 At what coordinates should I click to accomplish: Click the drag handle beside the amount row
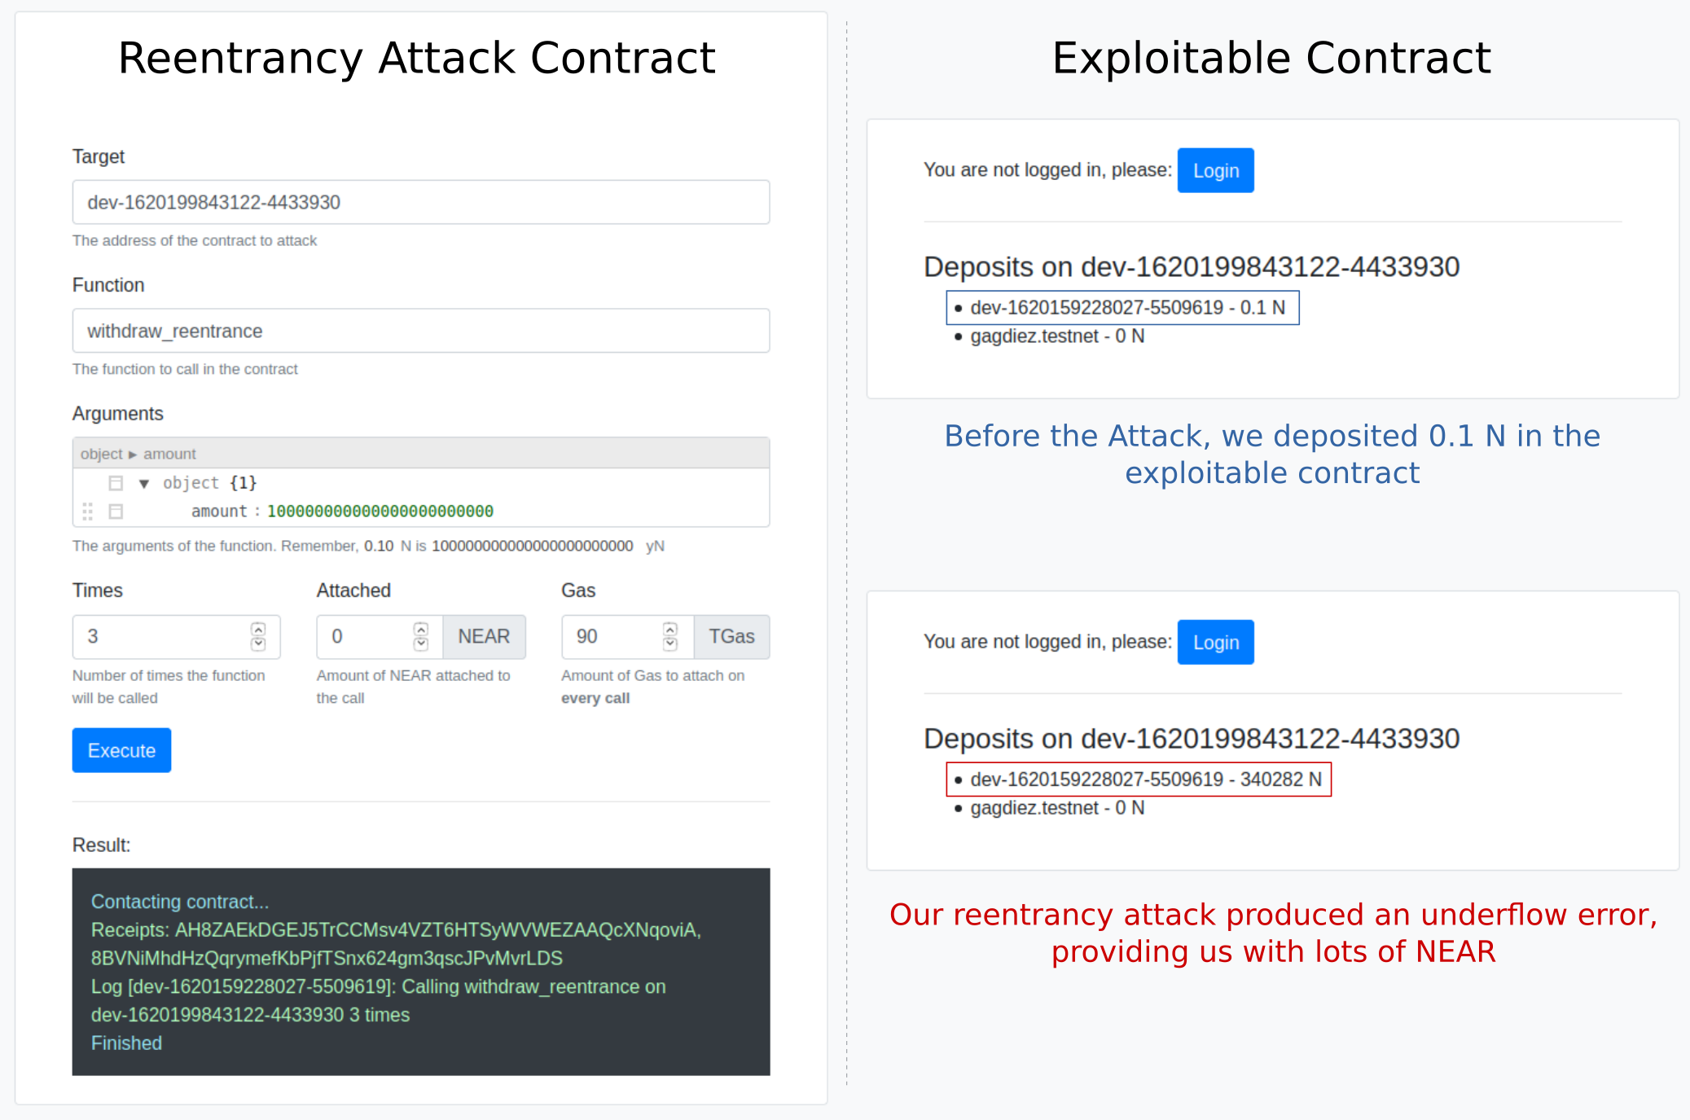pos(88,512)
